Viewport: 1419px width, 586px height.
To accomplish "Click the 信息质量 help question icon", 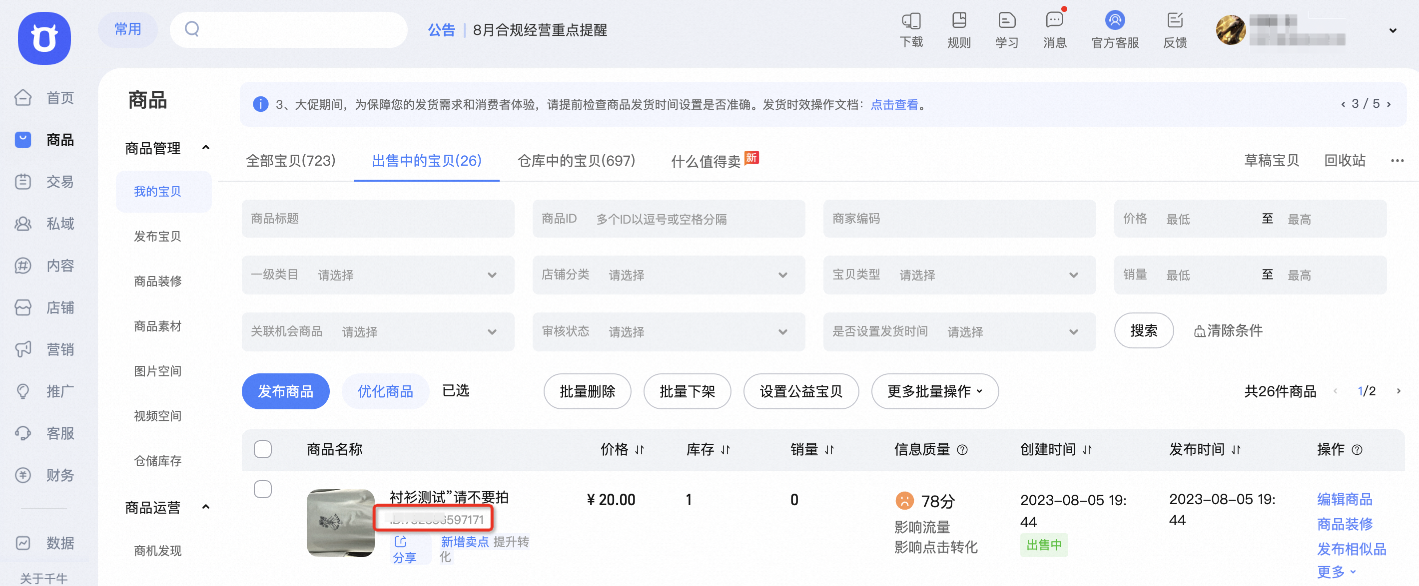I will [x=962, y=450].
